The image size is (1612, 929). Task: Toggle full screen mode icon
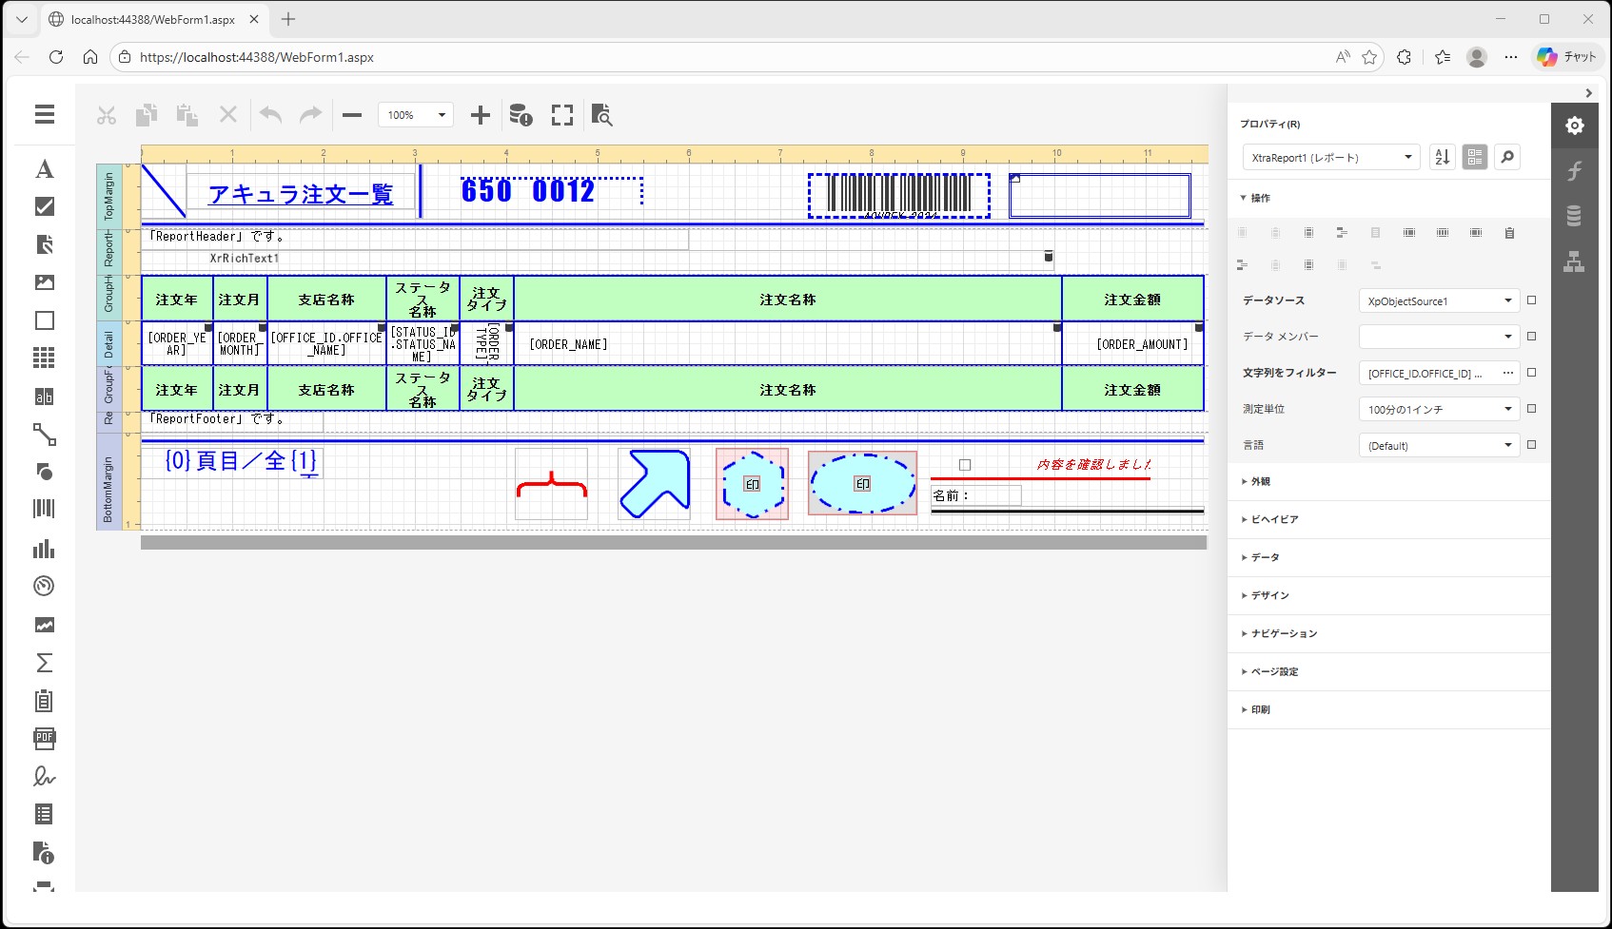coord(562,115)
